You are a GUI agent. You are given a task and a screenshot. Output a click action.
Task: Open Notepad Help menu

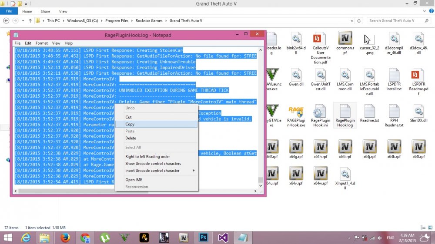69,43
